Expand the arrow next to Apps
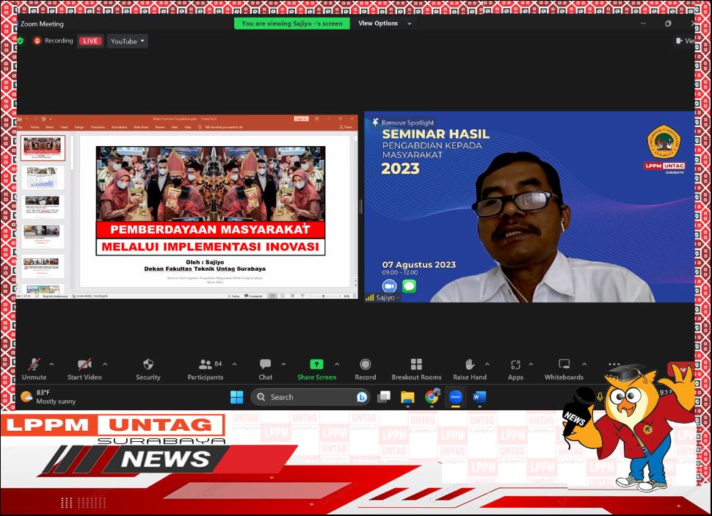 [531, 364]
